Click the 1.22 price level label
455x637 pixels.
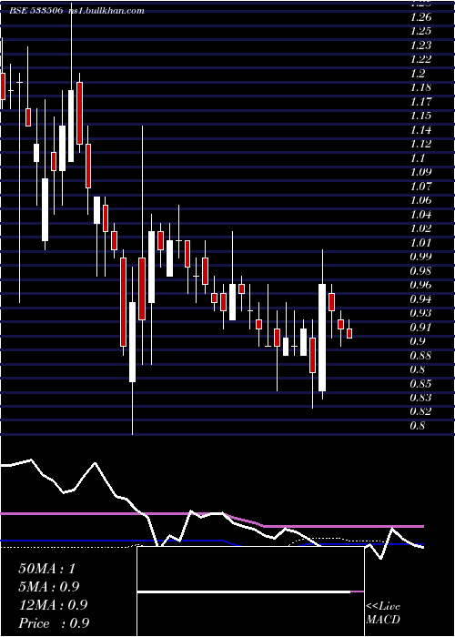420,60
